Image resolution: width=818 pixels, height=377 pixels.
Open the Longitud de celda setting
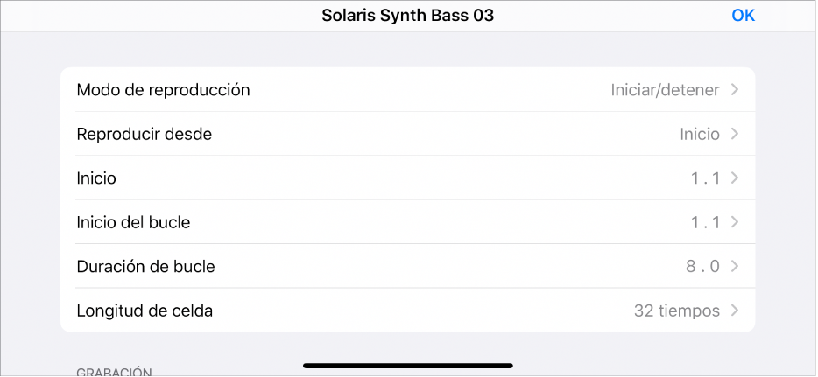click(145, 311)
